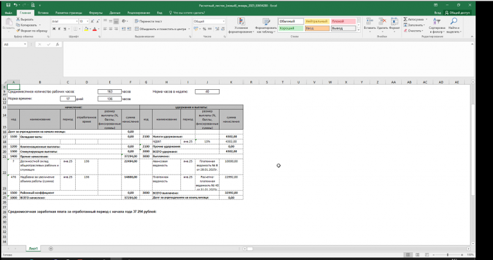Decrease cell indent

click(123, 29)
